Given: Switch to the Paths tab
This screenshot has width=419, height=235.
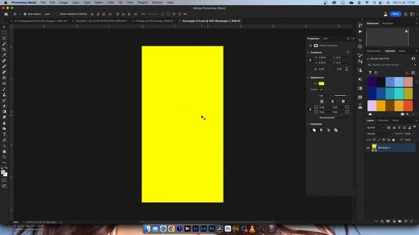Looking at the screenshot, I should 395,121.
